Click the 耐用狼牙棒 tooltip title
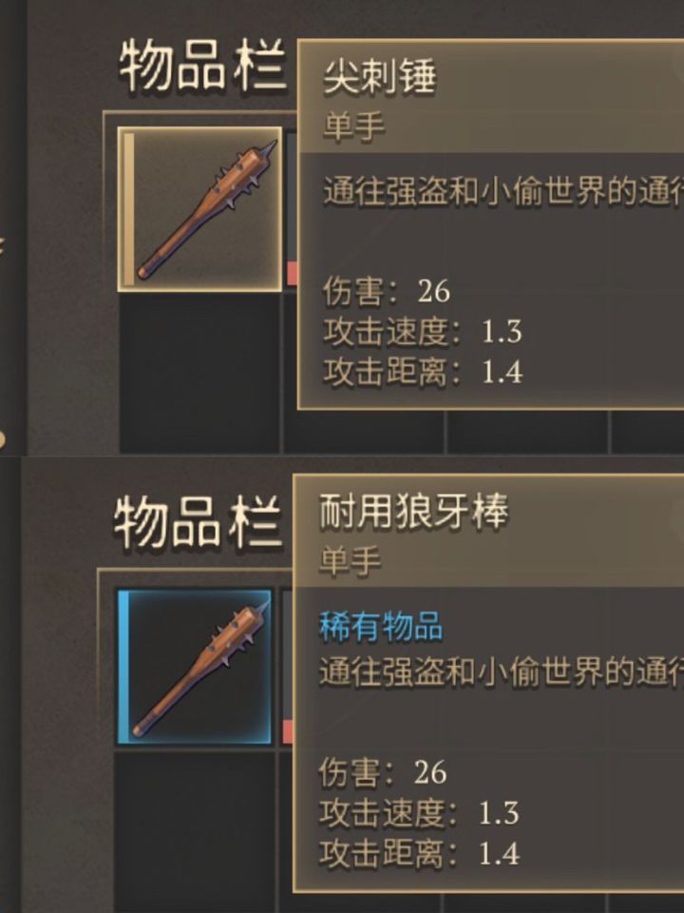The height and width of the screenshot is (913, 684). coord(413,511)
